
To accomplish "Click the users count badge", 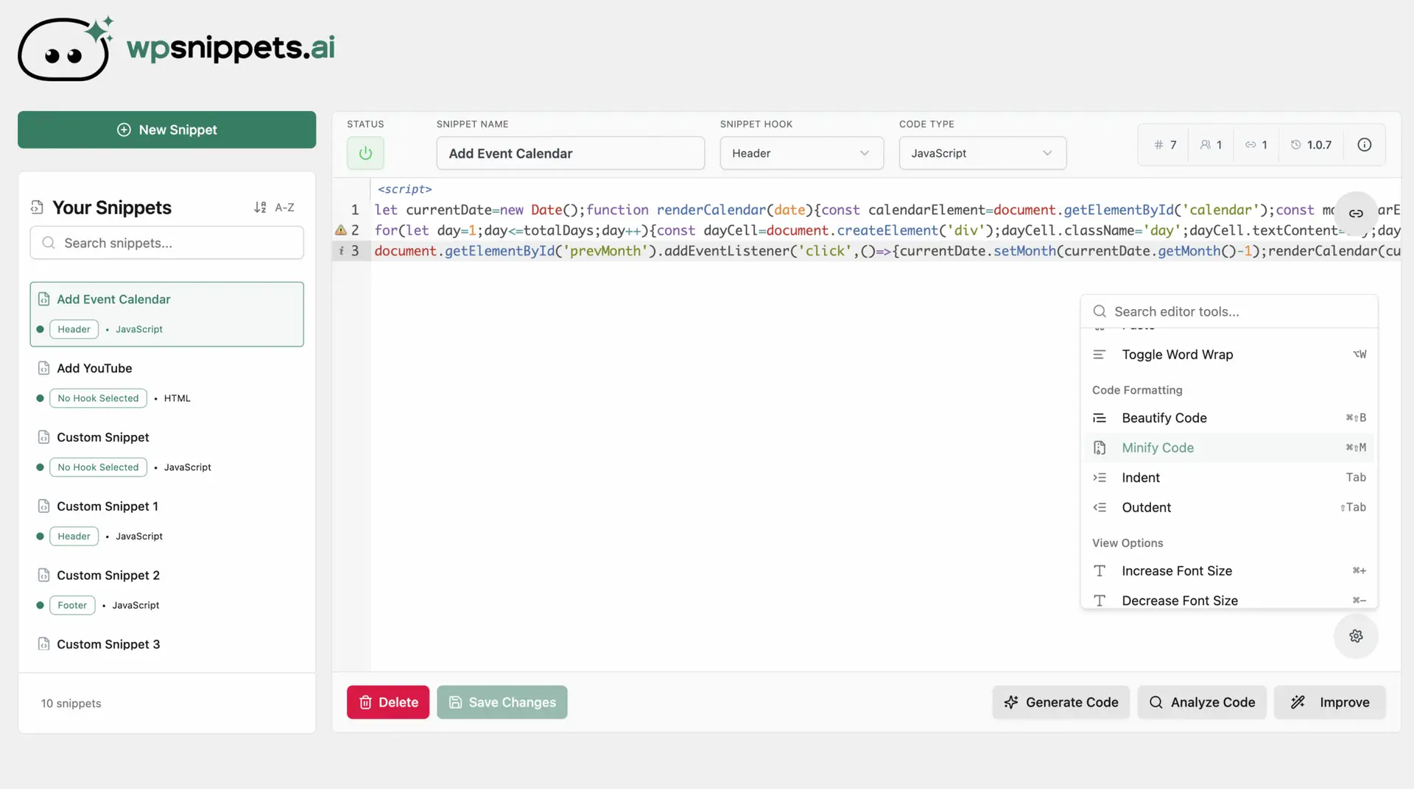I will click(x=1211, y=145).
